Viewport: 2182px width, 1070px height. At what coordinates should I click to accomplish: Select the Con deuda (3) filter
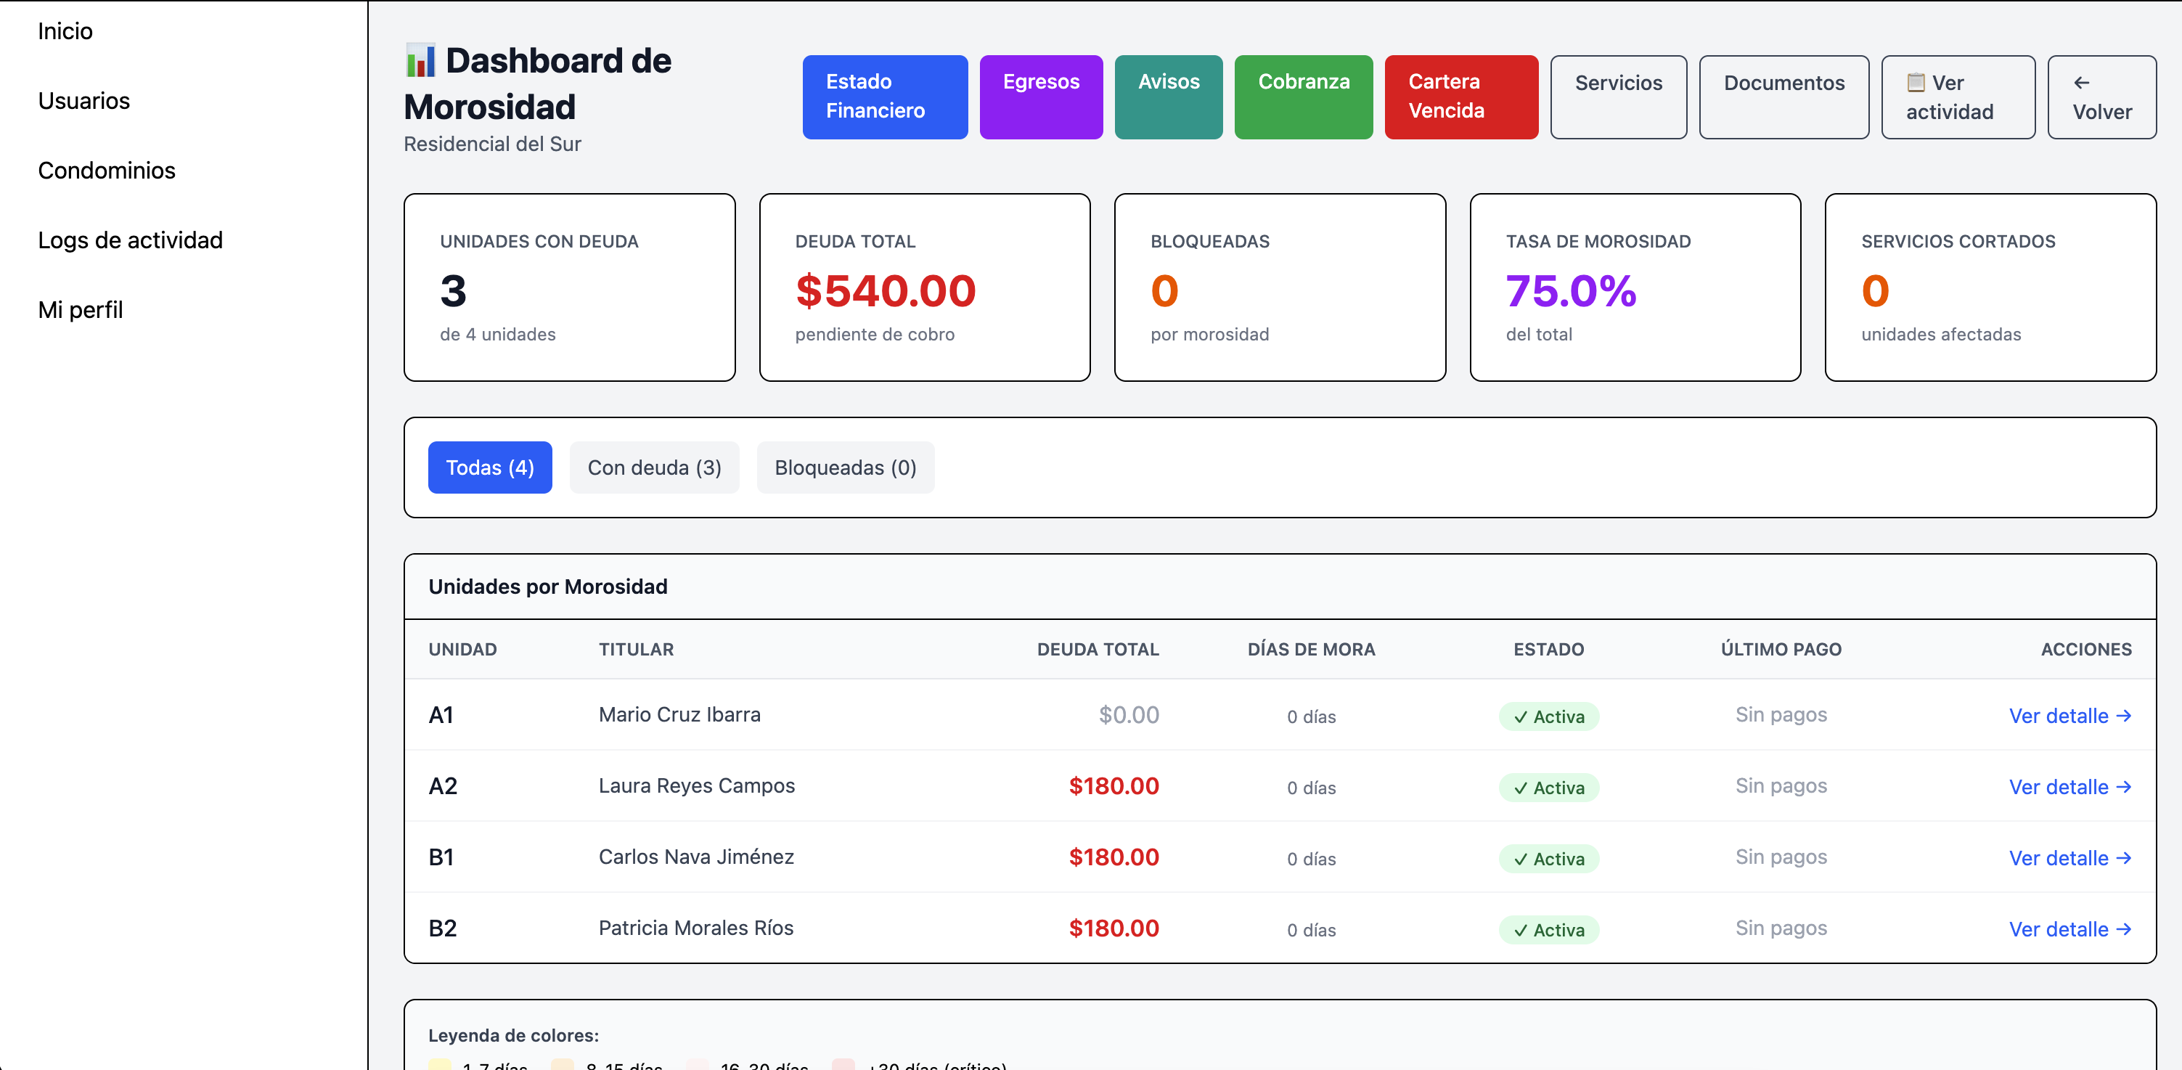(655, 467)
